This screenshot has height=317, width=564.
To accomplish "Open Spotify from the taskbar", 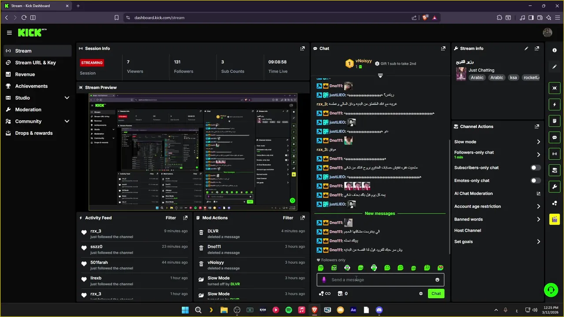I will (x=289, y=310).
